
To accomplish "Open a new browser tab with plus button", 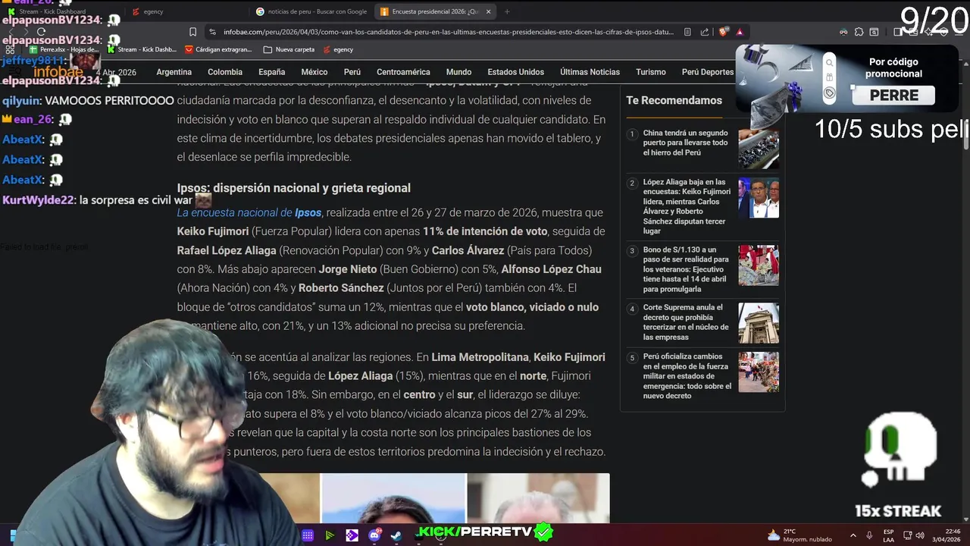I will tap(507, 11).
